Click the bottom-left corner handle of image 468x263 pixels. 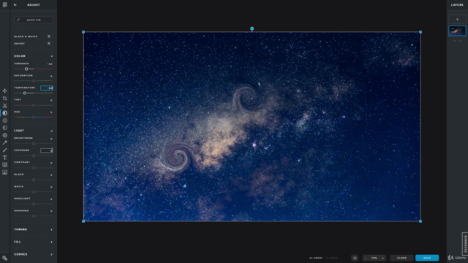click(83, 221)
